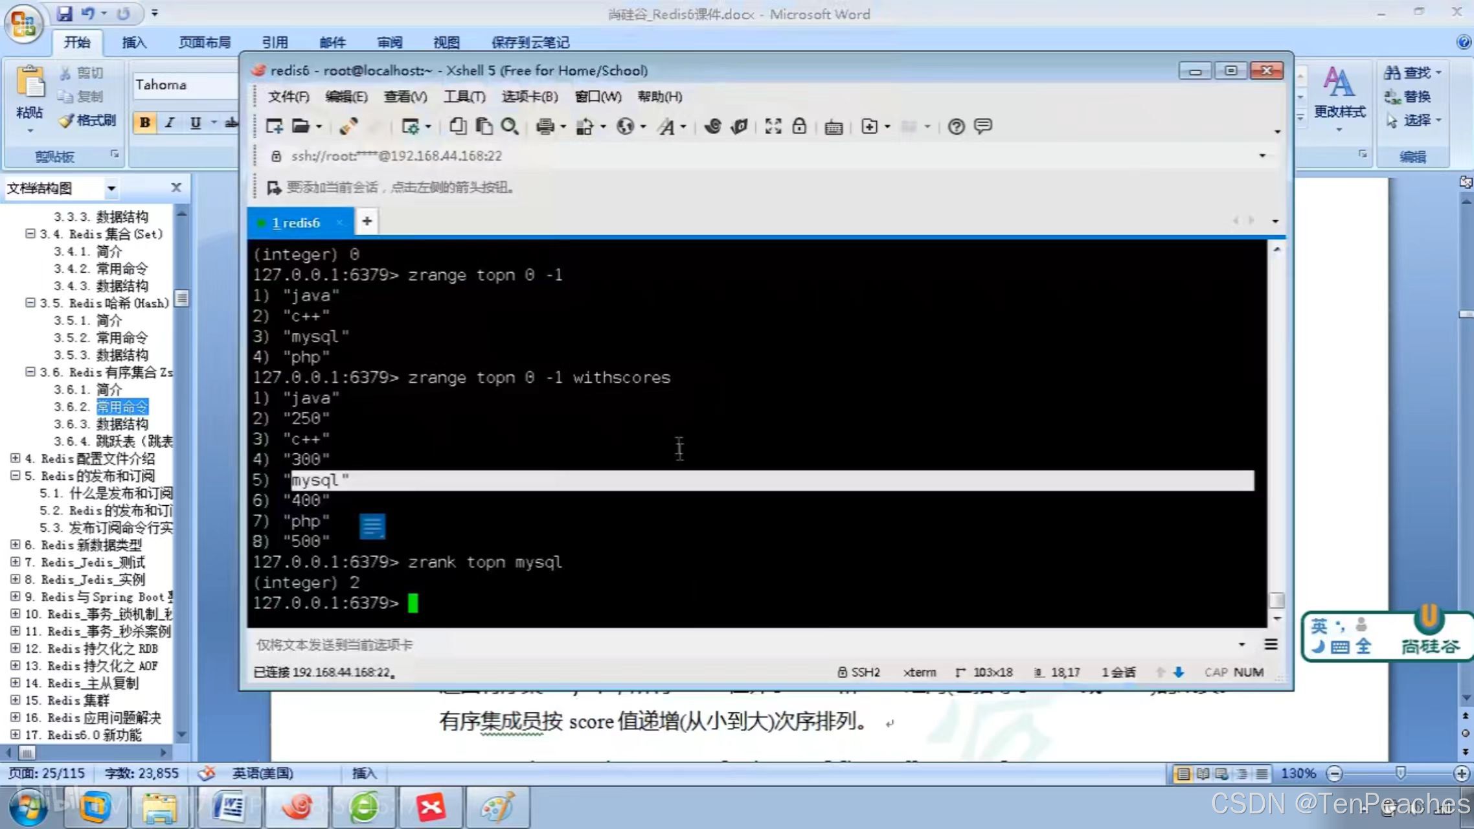The width and height of the screenshot is (1474, 829).
Task: Add a new Xshell tab with plus button
Action: pos(367,221)
